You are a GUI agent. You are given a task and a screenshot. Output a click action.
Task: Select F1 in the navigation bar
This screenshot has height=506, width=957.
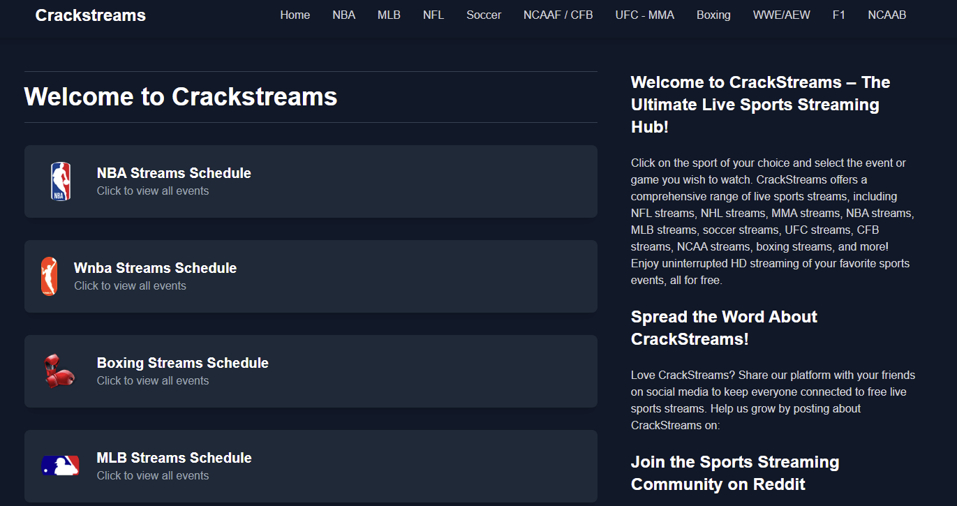point(839,15)
